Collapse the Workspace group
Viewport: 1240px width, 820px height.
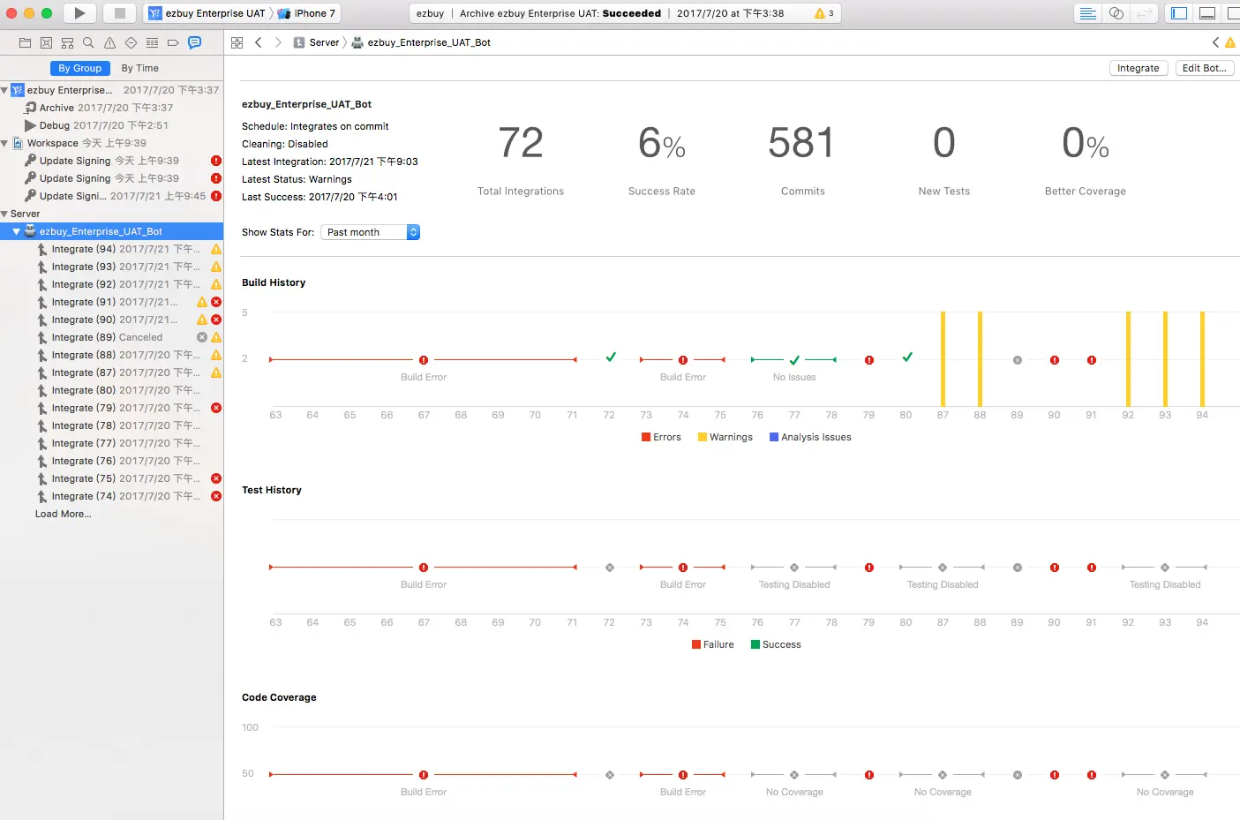pos(4,143)
